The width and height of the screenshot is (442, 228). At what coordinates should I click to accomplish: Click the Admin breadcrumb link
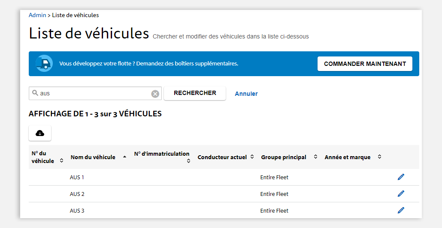[37, 15]
